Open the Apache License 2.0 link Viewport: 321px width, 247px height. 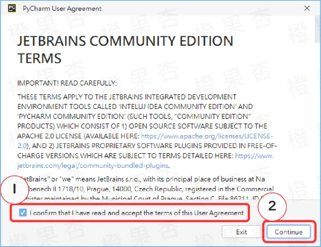point(207,136)
